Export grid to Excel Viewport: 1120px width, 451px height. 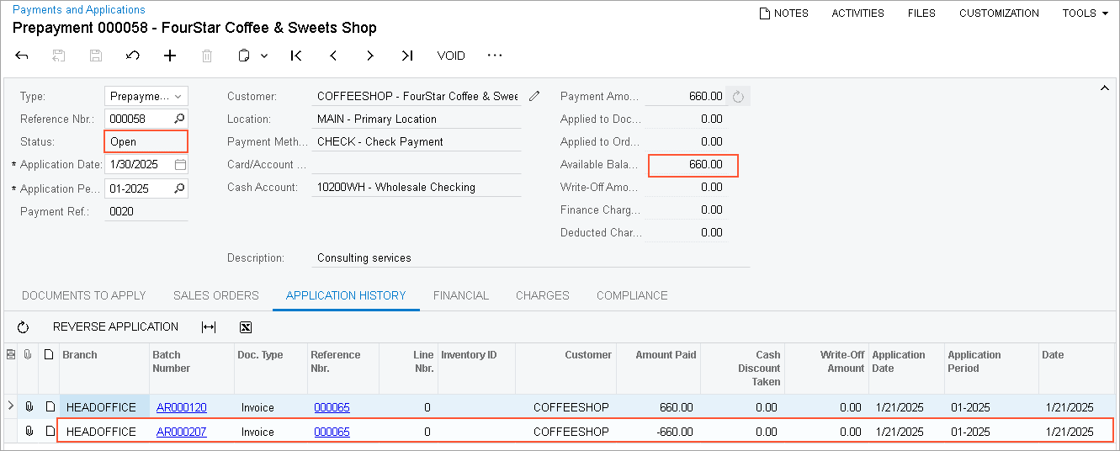246,327
